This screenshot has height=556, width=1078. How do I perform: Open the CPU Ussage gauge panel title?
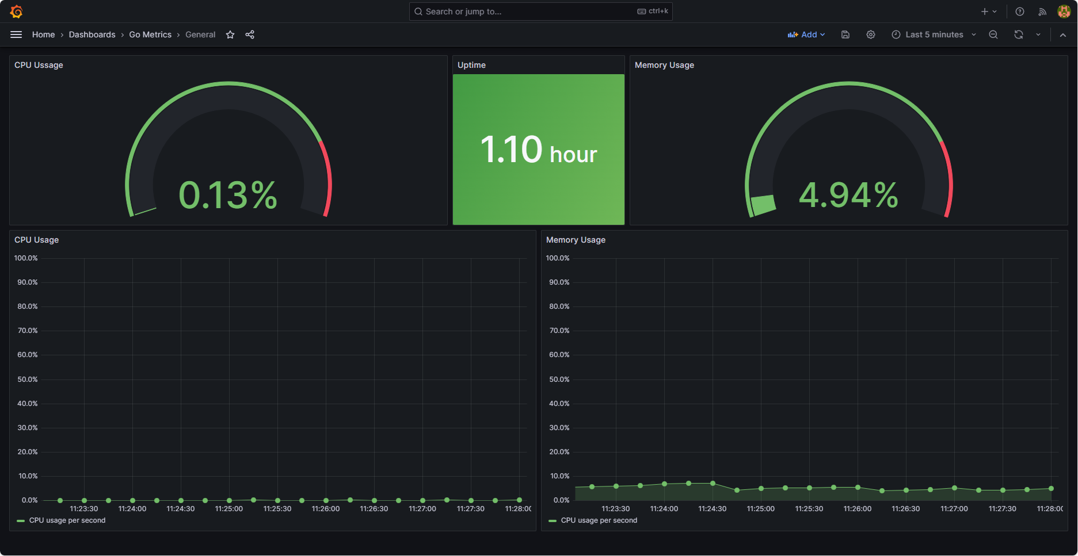[x=39, y=65]
